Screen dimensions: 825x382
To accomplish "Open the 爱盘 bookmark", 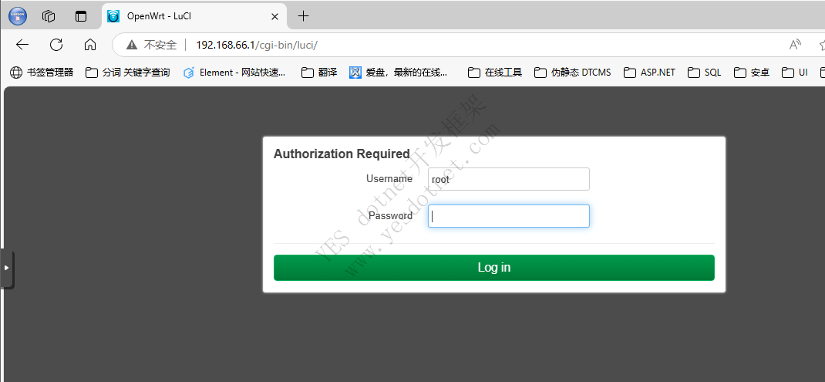I will coord(399,73).
